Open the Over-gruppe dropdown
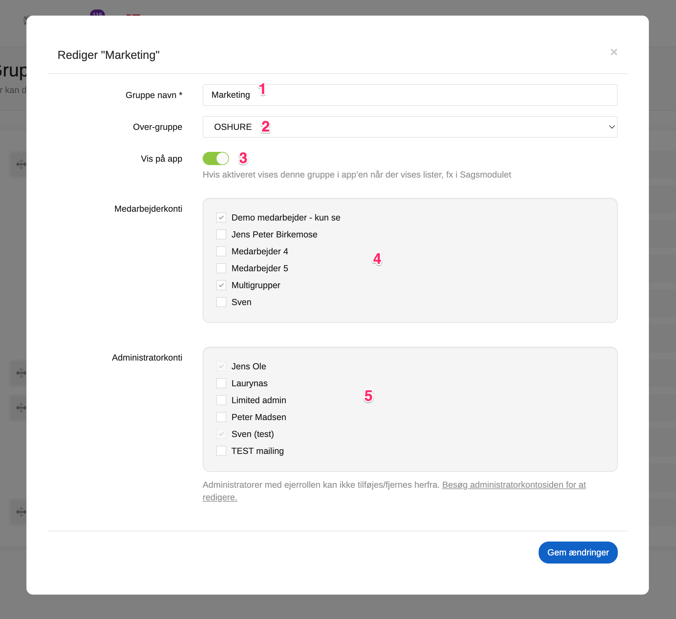This screenshot has width=676, height=619. click(410, 127)
